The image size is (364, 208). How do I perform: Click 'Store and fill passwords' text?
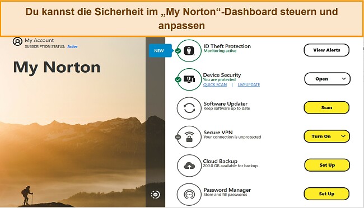coord(225,195)
